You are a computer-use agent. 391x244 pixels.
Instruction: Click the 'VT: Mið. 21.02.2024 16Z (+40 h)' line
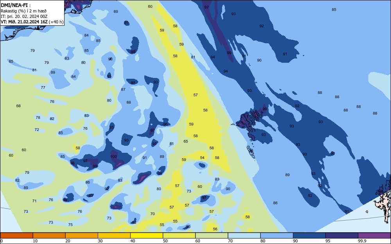32,22
